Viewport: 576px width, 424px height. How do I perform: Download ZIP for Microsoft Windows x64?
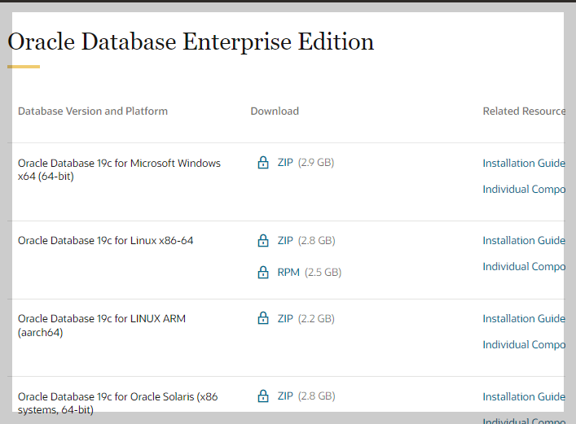(285, 163)
